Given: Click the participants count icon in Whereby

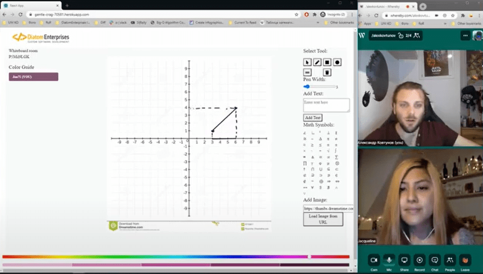Looking at the screenshot, I should [417, 36].
